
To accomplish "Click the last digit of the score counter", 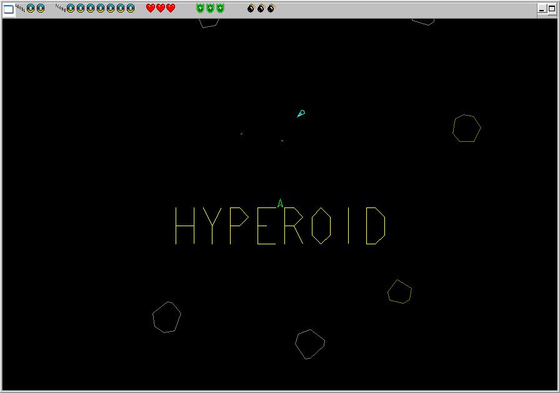I will click(x=131, y=8).
